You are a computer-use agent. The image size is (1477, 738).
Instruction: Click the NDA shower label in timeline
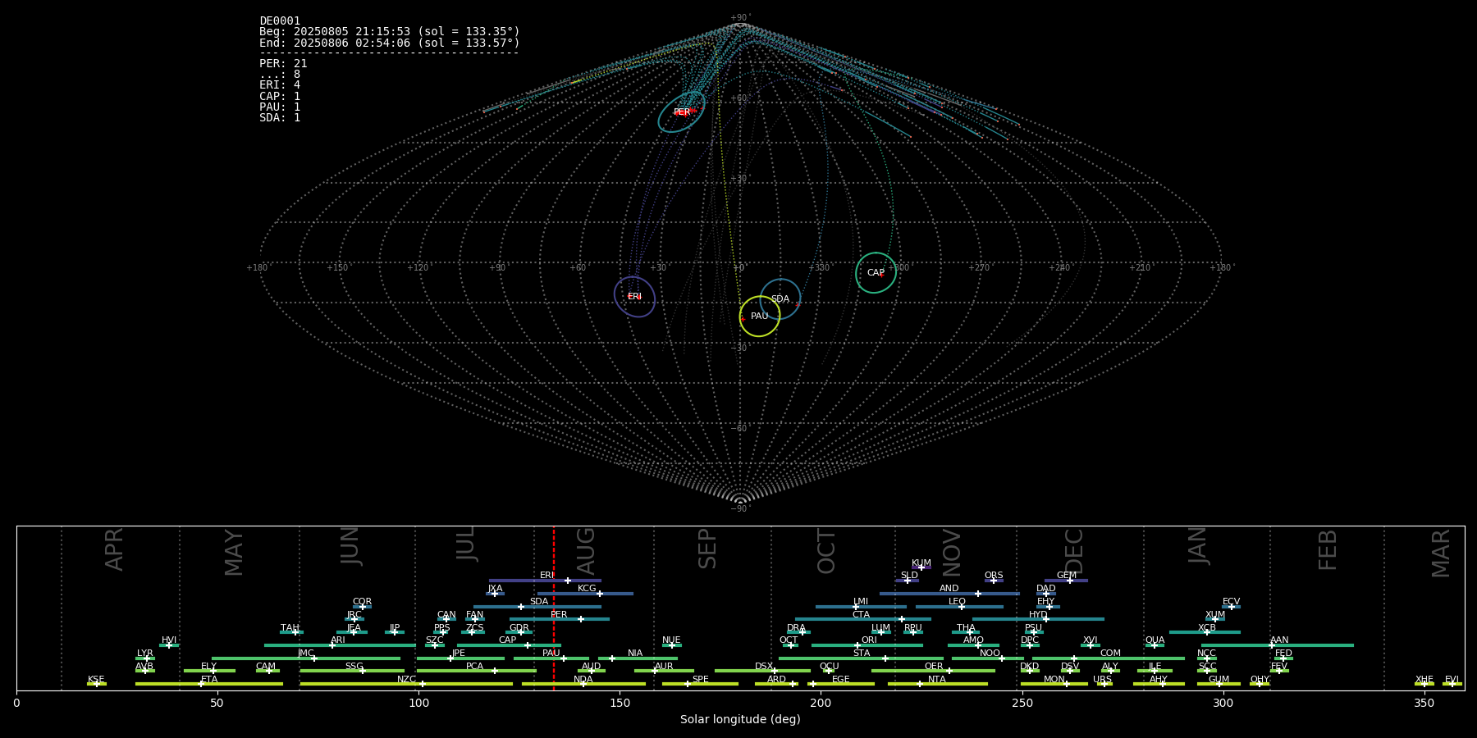pos(583,680)
